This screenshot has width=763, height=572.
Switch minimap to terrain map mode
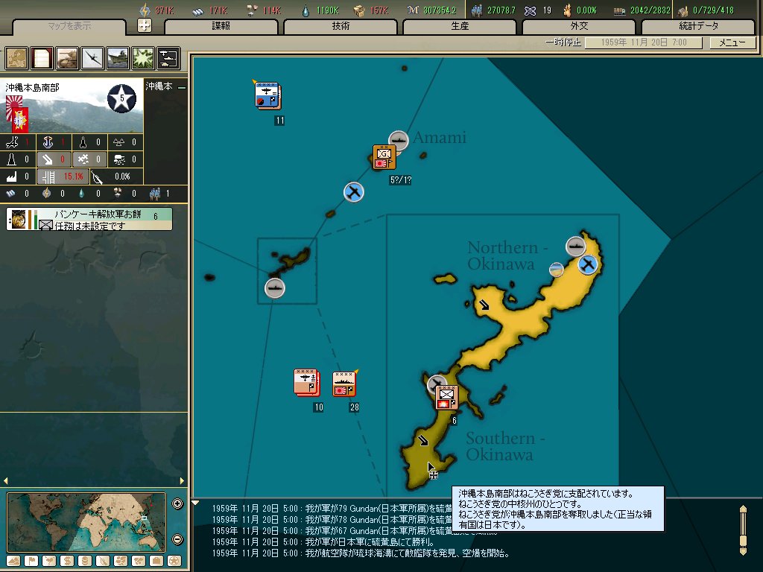13,561
